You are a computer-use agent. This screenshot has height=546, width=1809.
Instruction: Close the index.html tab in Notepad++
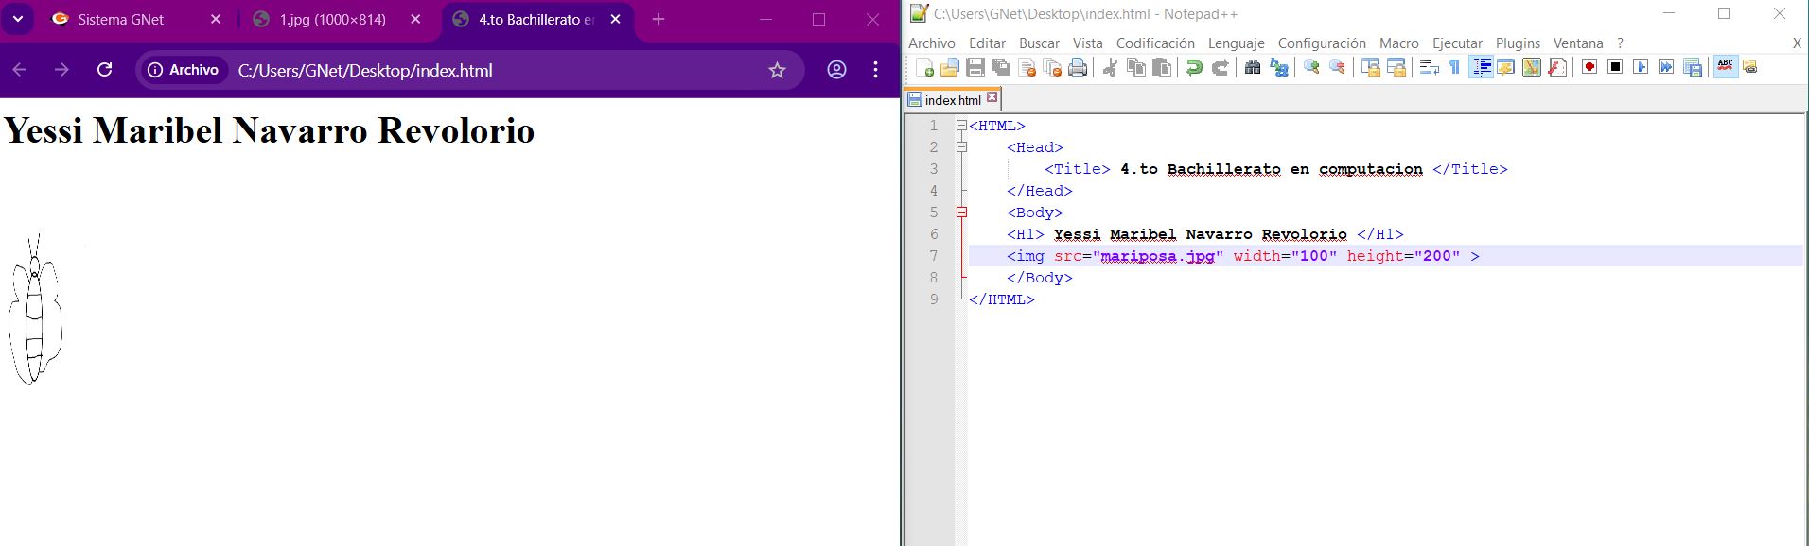pyautogui.click(x=992, y=97)
